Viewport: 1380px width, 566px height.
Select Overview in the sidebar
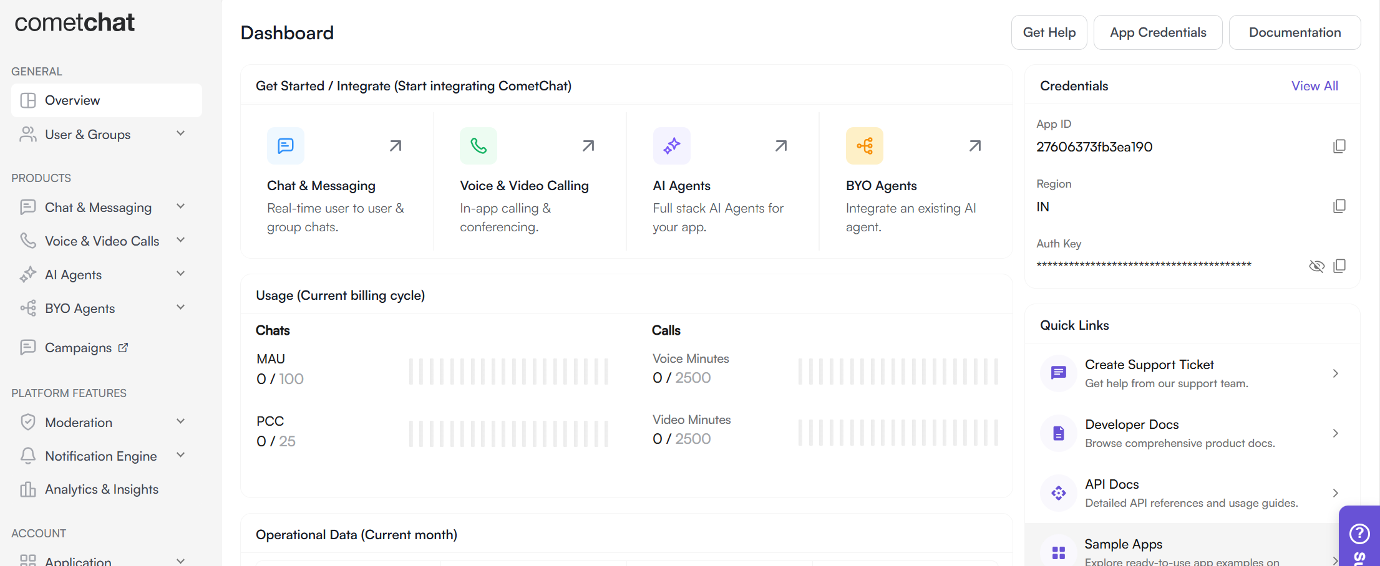[x=107, y=100]
